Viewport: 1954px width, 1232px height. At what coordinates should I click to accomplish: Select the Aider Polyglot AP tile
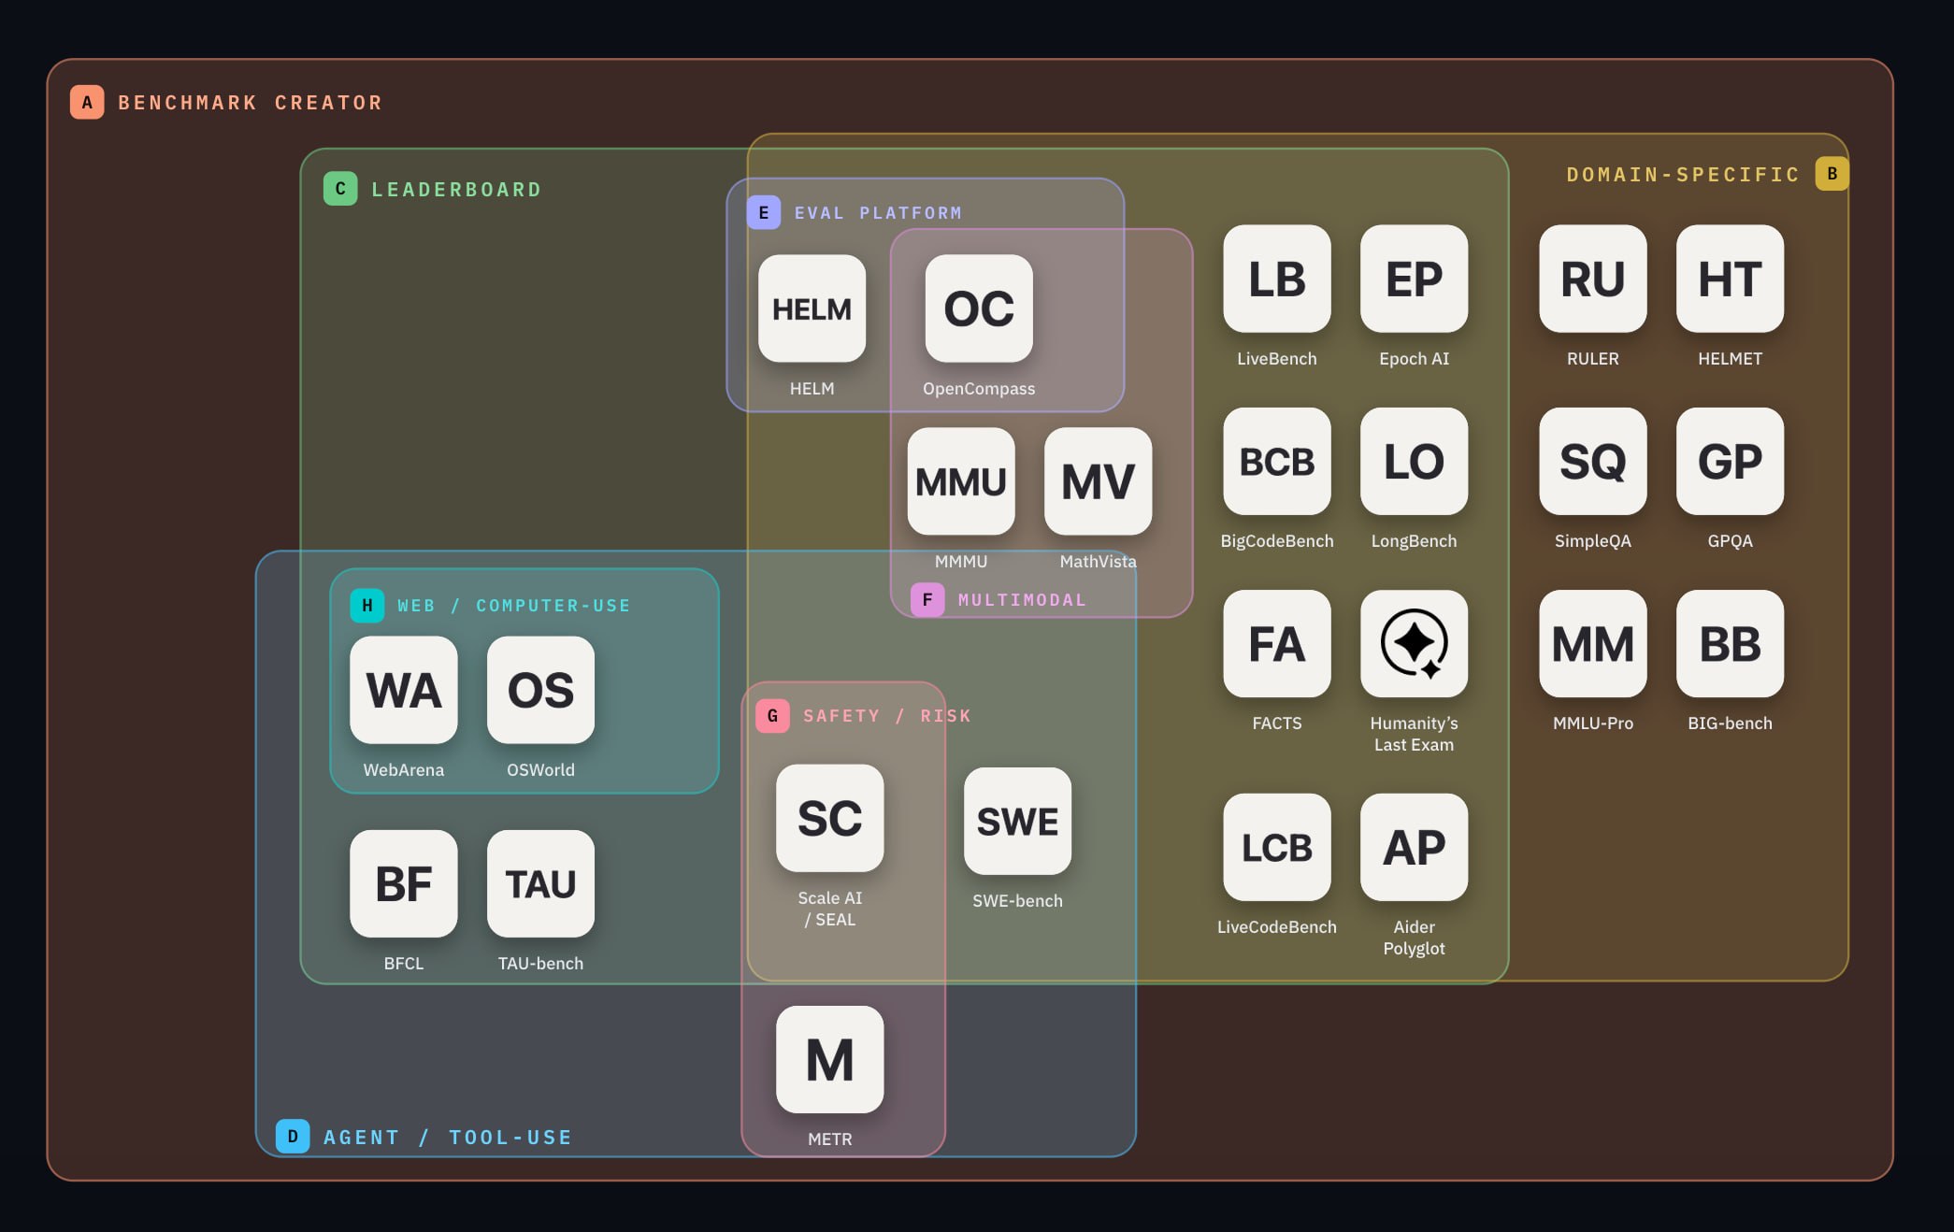tap(1414, 847)
